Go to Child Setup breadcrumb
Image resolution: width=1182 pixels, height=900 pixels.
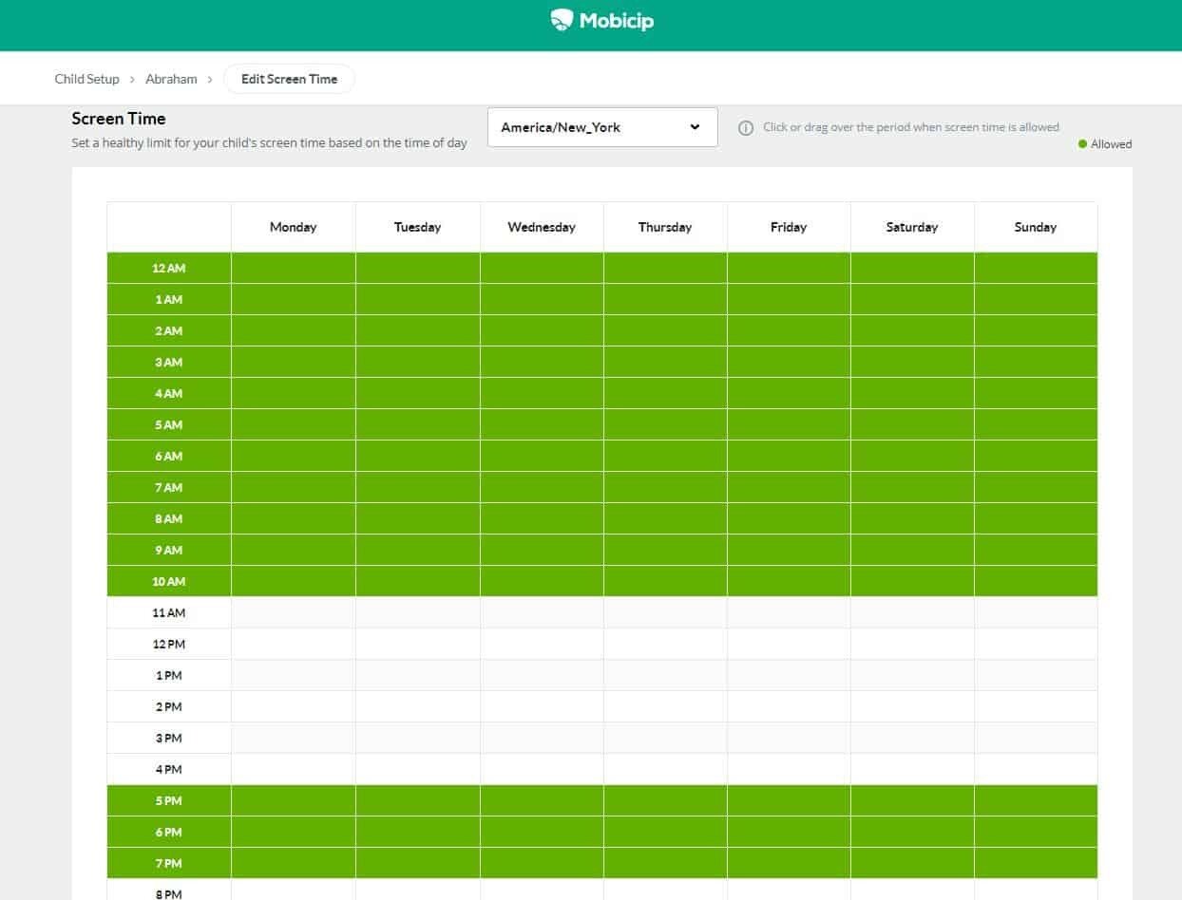[x=86, y=79]
